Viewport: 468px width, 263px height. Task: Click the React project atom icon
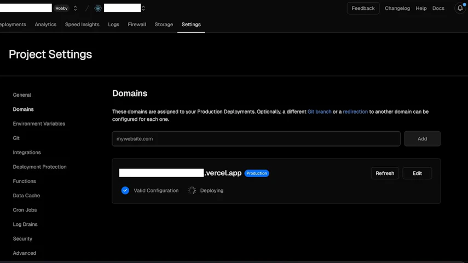click(98, 8)
